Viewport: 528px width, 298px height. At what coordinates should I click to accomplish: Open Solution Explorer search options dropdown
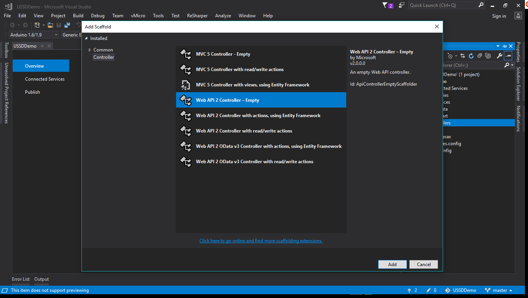point(512,65)
